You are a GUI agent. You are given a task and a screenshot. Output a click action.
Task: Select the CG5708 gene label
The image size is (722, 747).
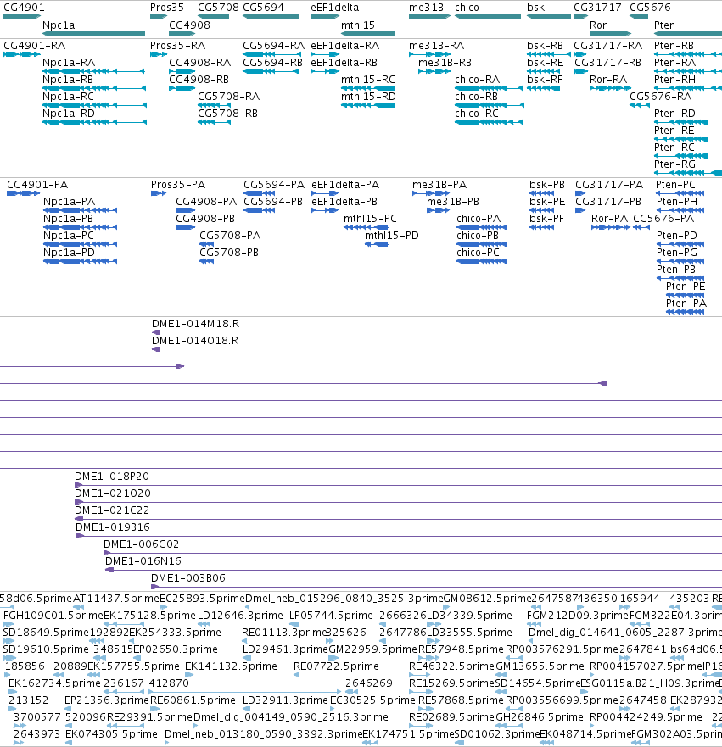tap(218, 8)
